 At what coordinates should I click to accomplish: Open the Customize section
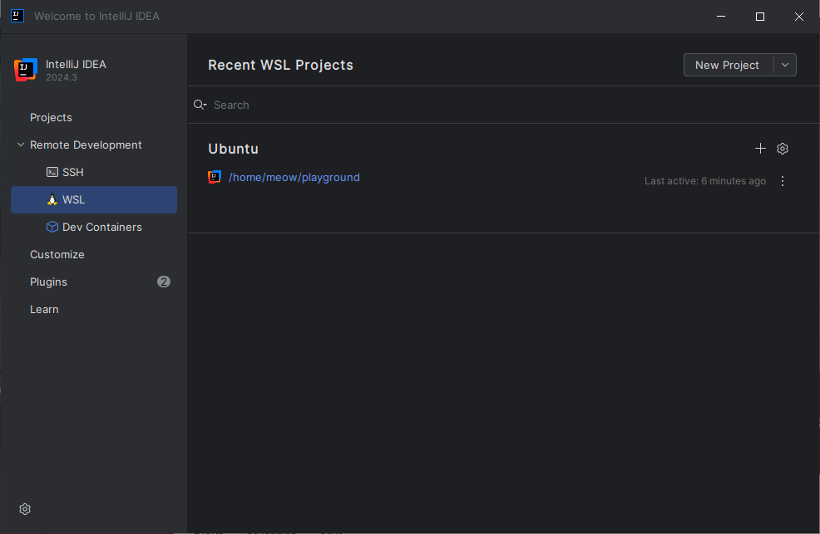point(57,254)
